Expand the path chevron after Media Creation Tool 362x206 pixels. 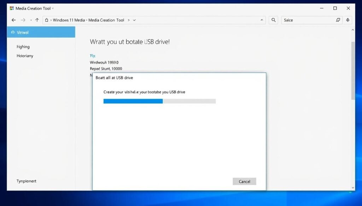coord(129,20)
